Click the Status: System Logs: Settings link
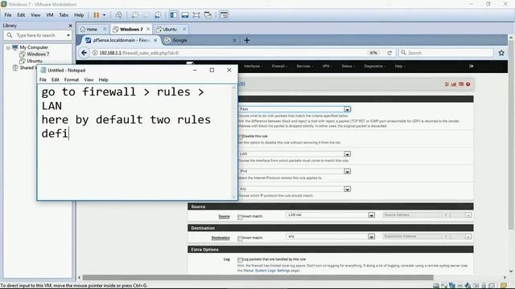 pyautogui.click(x=266, y=271)
